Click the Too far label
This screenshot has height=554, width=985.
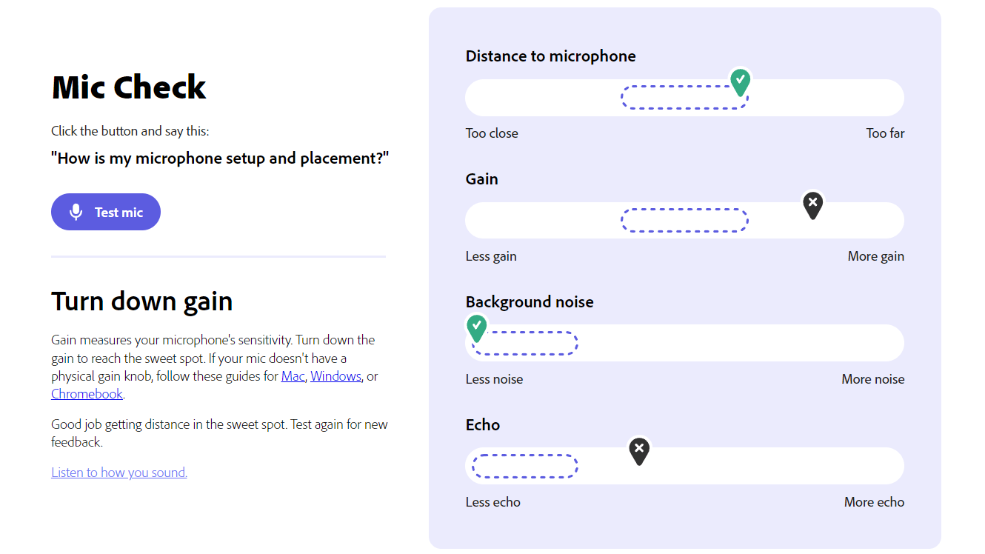(885, 133)
